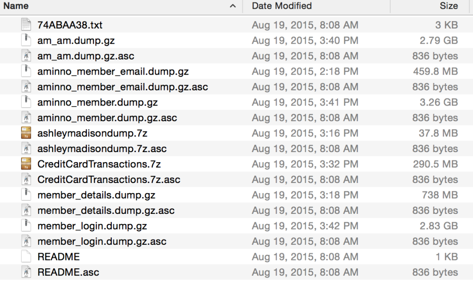
Task: Sort files by the Size column header
Action: point(449,6)
